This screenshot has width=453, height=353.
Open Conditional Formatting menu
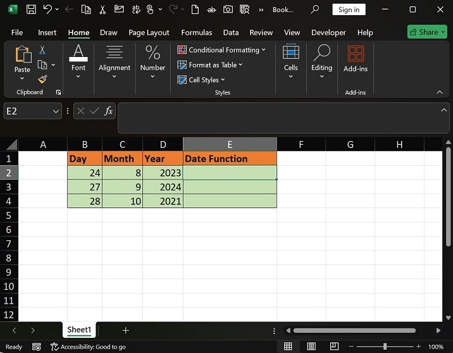221,50
